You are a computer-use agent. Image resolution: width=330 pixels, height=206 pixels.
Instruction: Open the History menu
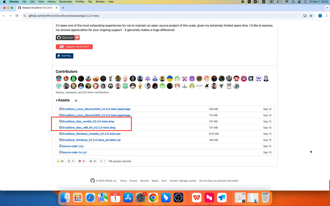[x=52, y=2]
